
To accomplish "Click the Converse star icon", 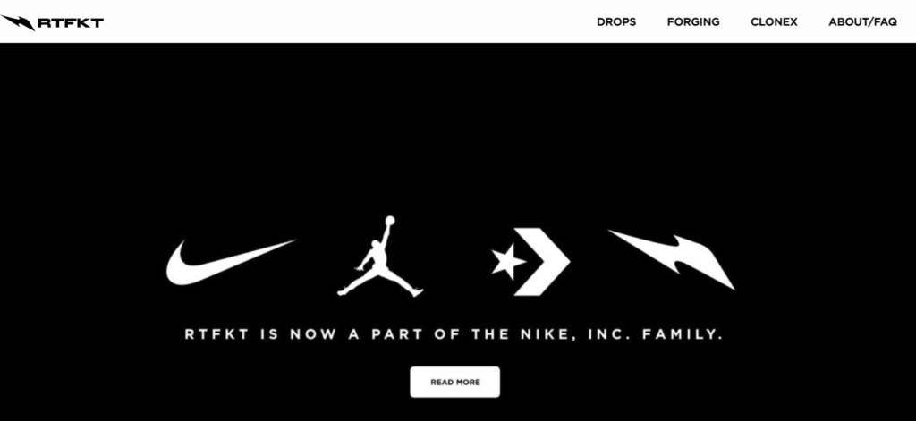I will click(x=508, y=261).
